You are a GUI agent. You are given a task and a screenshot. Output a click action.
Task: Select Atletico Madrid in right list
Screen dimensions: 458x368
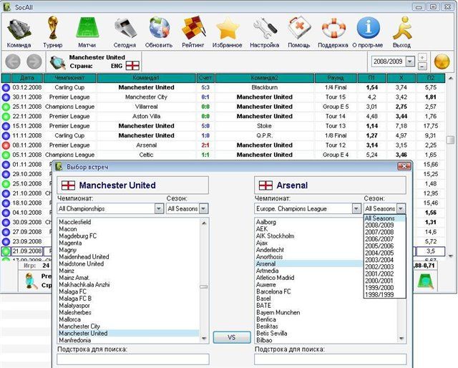click(275, 278)
